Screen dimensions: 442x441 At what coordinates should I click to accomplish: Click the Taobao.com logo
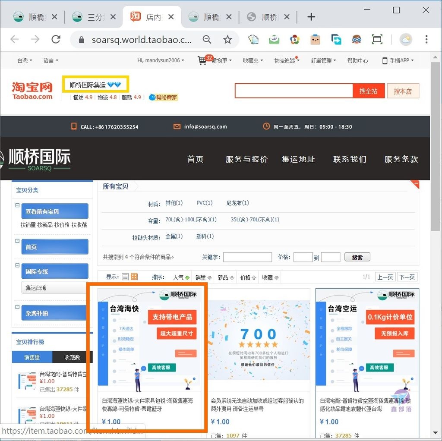pyautogui.click(x=32, y=91)
